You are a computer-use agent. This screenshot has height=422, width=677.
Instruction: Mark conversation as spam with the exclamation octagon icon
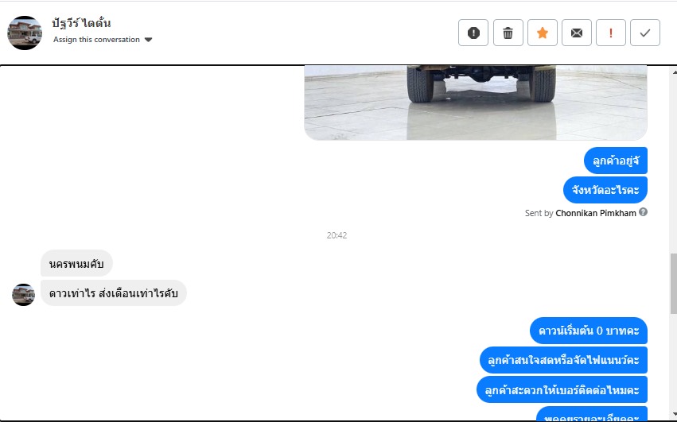473,33
